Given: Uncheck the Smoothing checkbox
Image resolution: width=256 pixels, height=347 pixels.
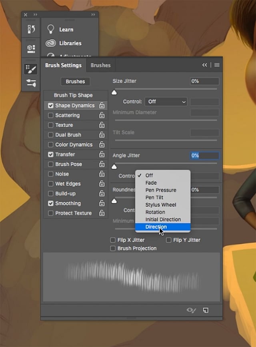Looking at the screenshot, I should coord(51,203).
